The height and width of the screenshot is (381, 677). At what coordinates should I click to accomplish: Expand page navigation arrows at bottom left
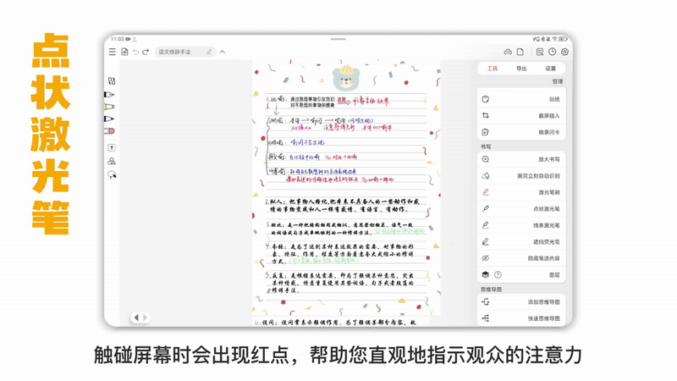(140, 317)
